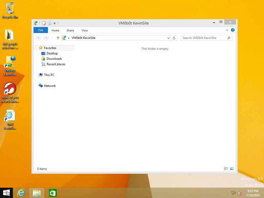264x198 pixels.
Task: Switch to the Share ribbon tab
Action: [x=70, y=30]
